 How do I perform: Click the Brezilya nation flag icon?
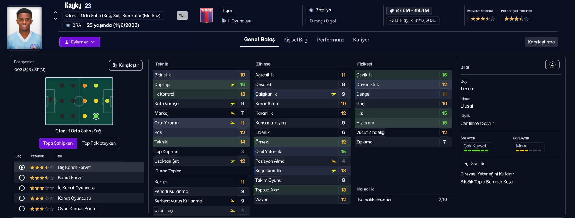(x=311, y=10)
